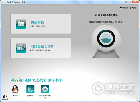Viewport: 140px width, 102px height.
Task: Click the 腾讯QQ label
Action: tap(15, 96)
